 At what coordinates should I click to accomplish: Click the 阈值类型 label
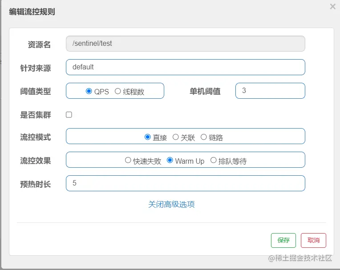point(36,91)
